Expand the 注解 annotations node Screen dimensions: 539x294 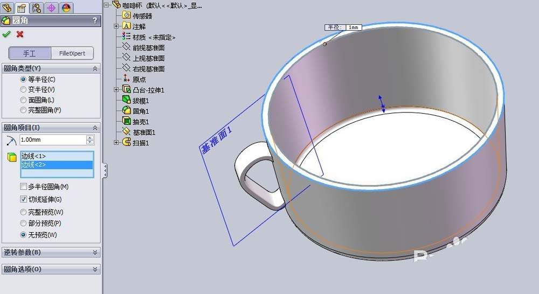[116, 26]
